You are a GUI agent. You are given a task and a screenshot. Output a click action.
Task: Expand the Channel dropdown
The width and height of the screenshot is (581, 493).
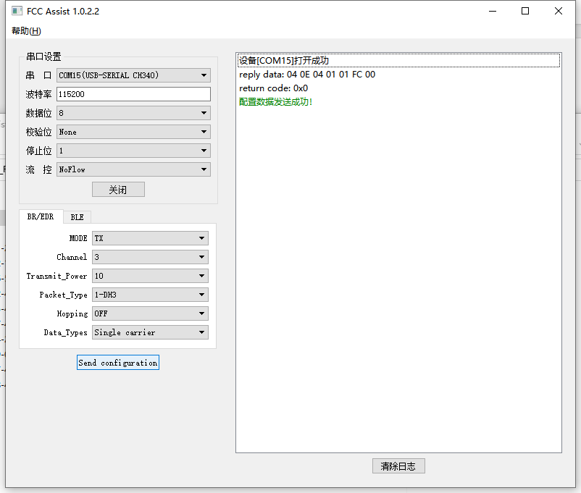(150, 257)
